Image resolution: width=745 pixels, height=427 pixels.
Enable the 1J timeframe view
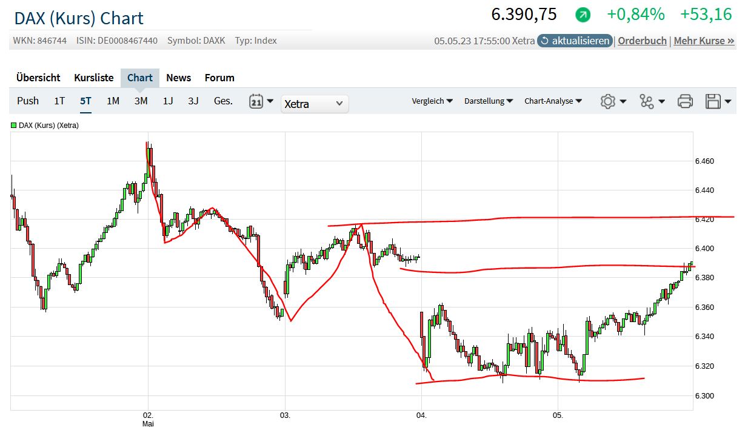click(167, 101)
